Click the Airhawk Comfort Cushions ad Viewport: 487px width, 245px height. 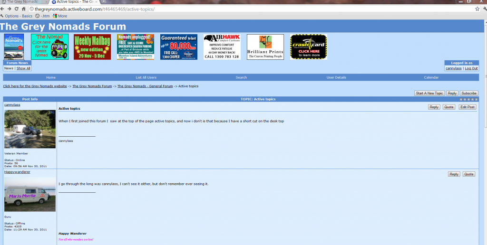point(222,47)
